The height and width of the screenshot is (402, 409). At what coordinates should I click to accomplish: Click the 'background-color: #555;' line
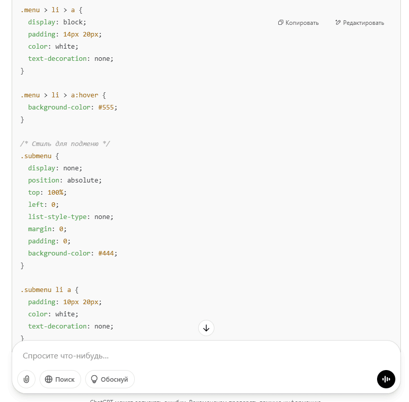click(72, 107)
